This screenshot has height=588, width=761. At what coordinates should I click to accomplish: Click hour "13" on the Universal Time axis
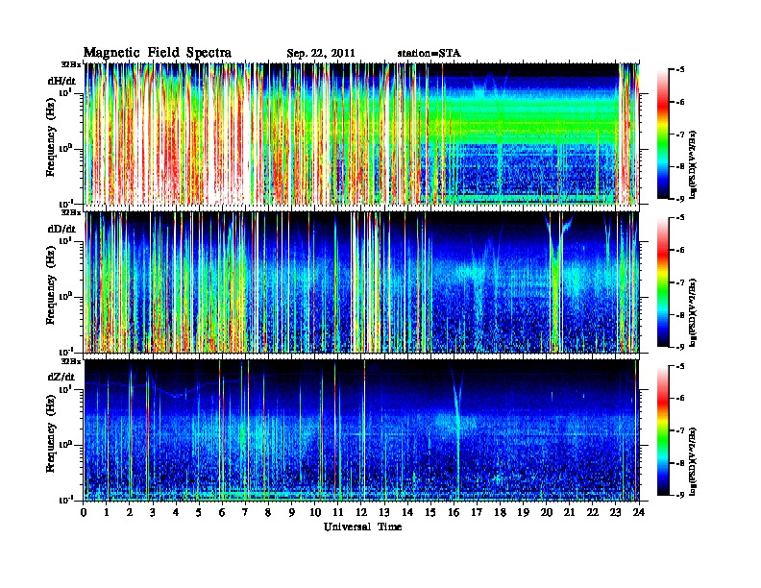click(384, 512)
